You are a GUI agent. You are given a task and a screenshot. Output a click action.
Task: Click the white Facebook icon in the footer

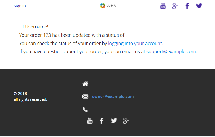click(102, 120)
